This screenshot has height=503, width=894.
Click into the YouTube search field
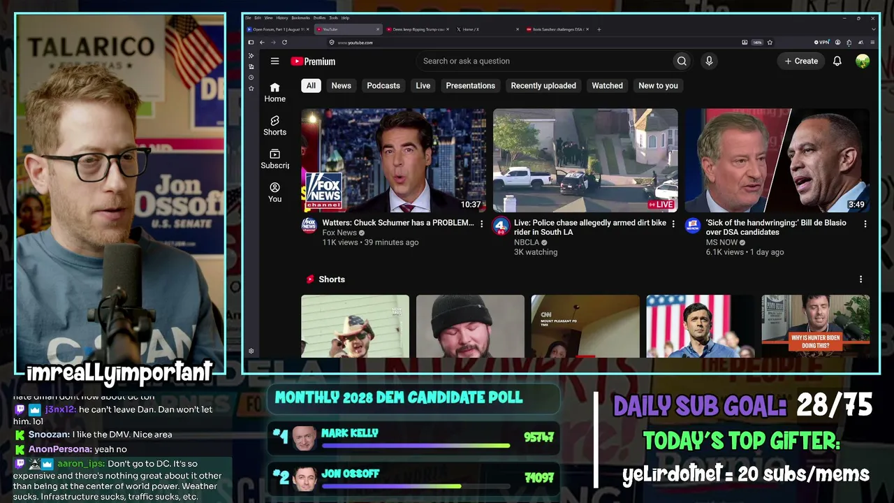544,61
